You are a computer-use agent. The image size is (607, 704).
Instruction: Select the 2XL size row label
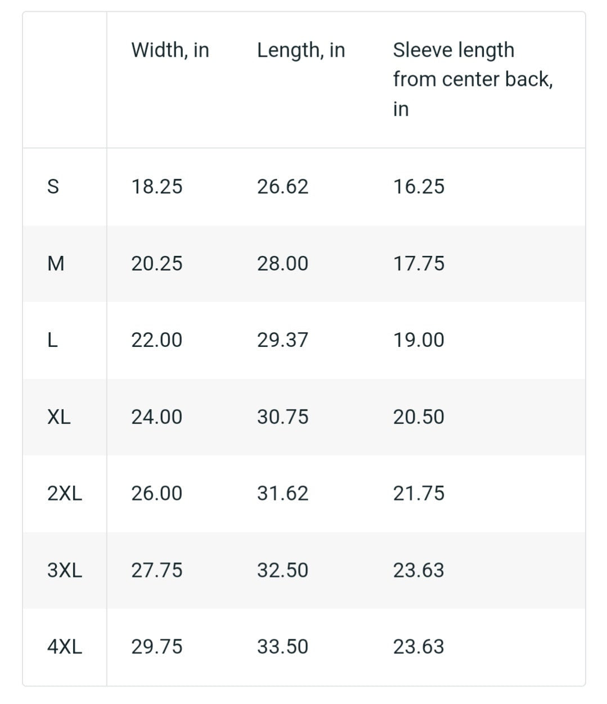coord(65,493)
